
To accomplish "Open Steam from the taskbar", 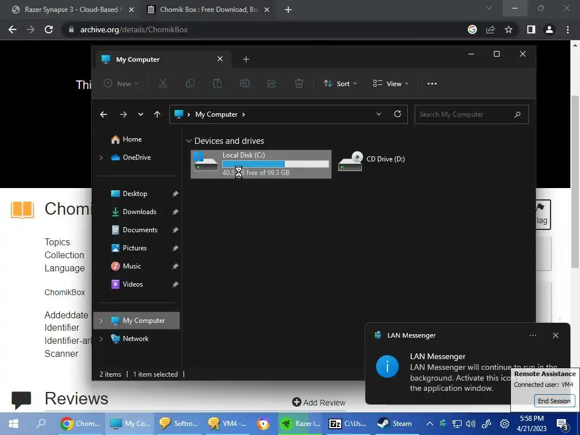I will coord(395,424).
